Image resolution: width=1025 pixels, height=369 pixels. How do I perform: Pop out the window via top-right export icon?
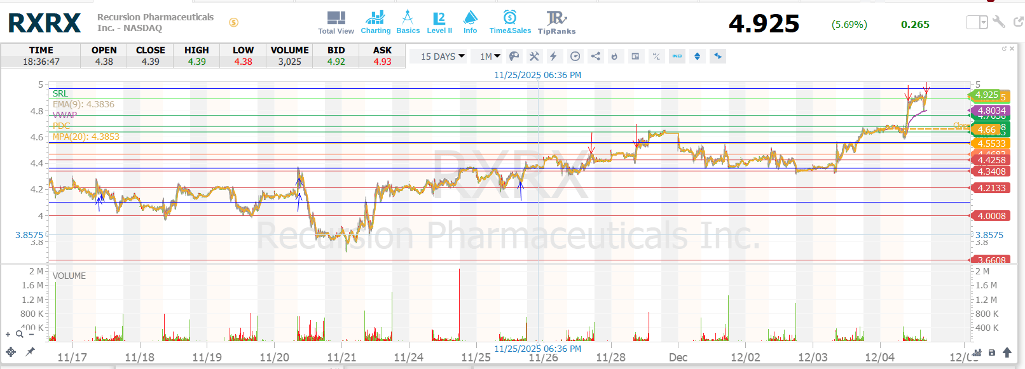(1018, 22)
